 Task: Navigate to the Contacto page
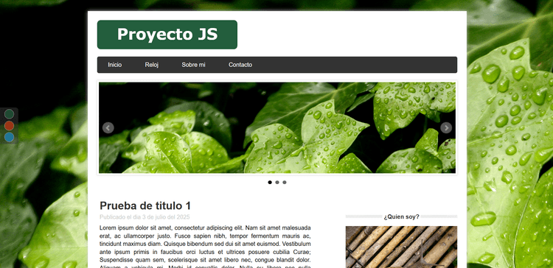(240, 65)
